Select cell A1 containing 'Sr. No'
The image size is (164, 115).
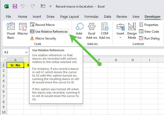(x=15, y=65)
